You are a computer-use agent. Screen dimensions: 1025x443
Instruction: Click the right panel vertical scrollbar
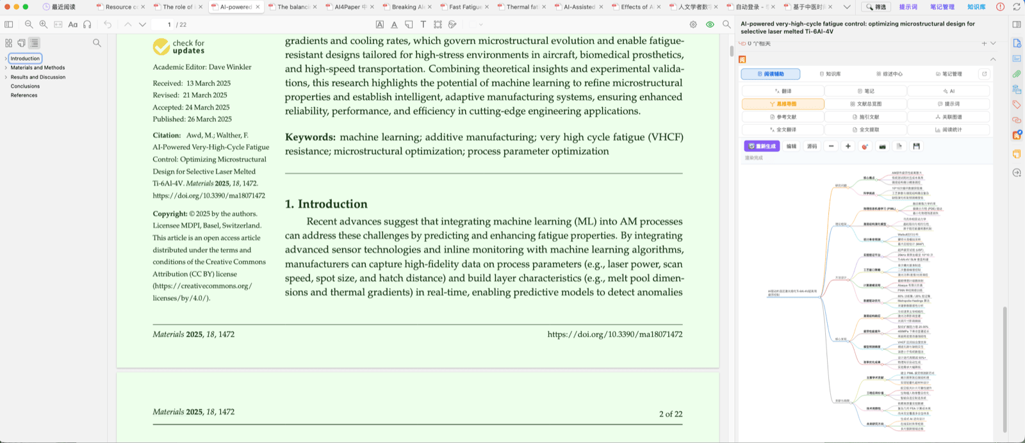tap(1004, 369)
